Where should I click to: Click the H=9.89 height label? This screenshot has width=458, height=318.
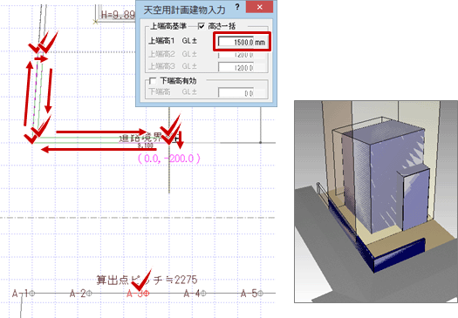tap(118, 15)
